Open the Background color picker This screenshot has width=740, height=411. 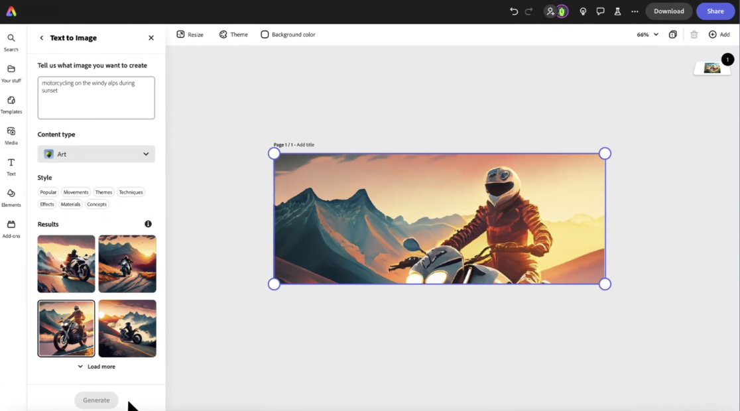[x=288, y=34]
